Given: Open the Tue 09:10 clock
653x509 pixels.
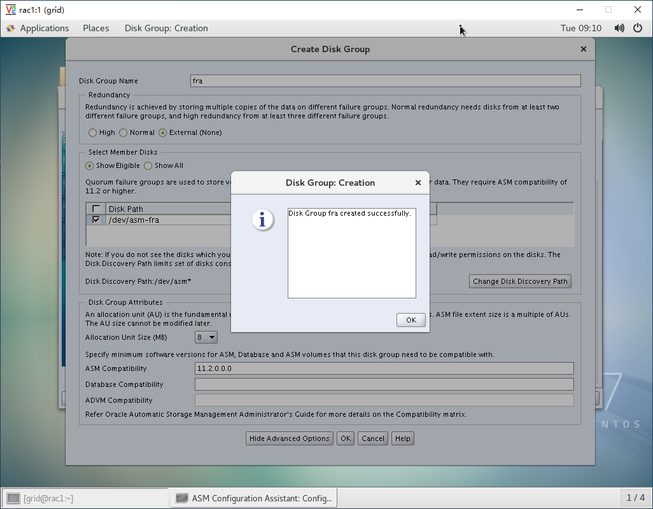Looking at the screenshot, I should pyautogui.click(x=581, y=28).
